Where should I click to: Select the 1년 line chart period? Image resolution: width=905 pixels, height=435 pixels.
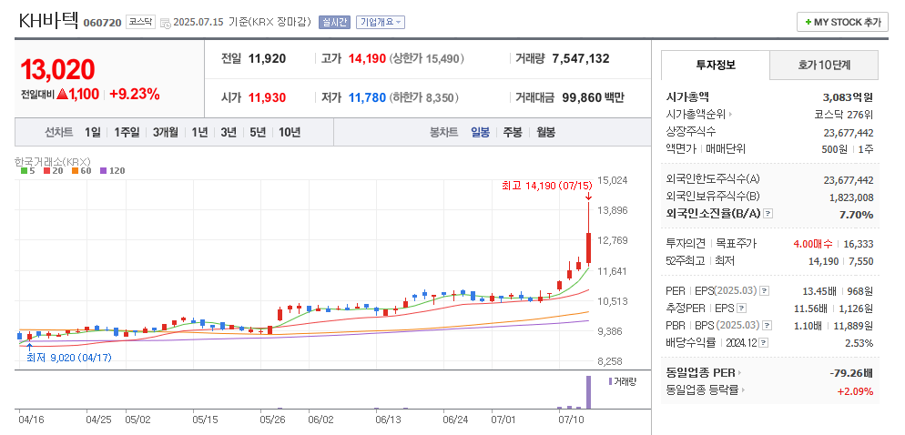[199, 132]
